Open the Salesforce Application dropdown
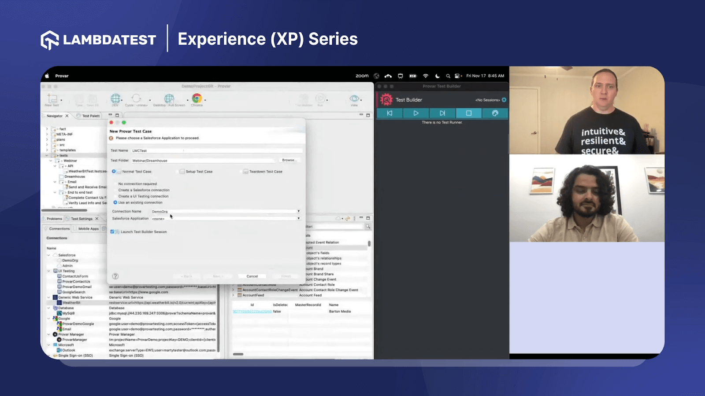Viewport: 705px width, 396px height. pyautogui.click(x=298, y=218)
